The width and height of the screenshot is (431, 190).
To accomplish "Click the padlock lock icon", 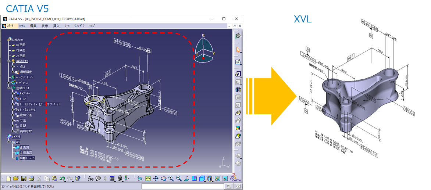I will click(120, 179).
